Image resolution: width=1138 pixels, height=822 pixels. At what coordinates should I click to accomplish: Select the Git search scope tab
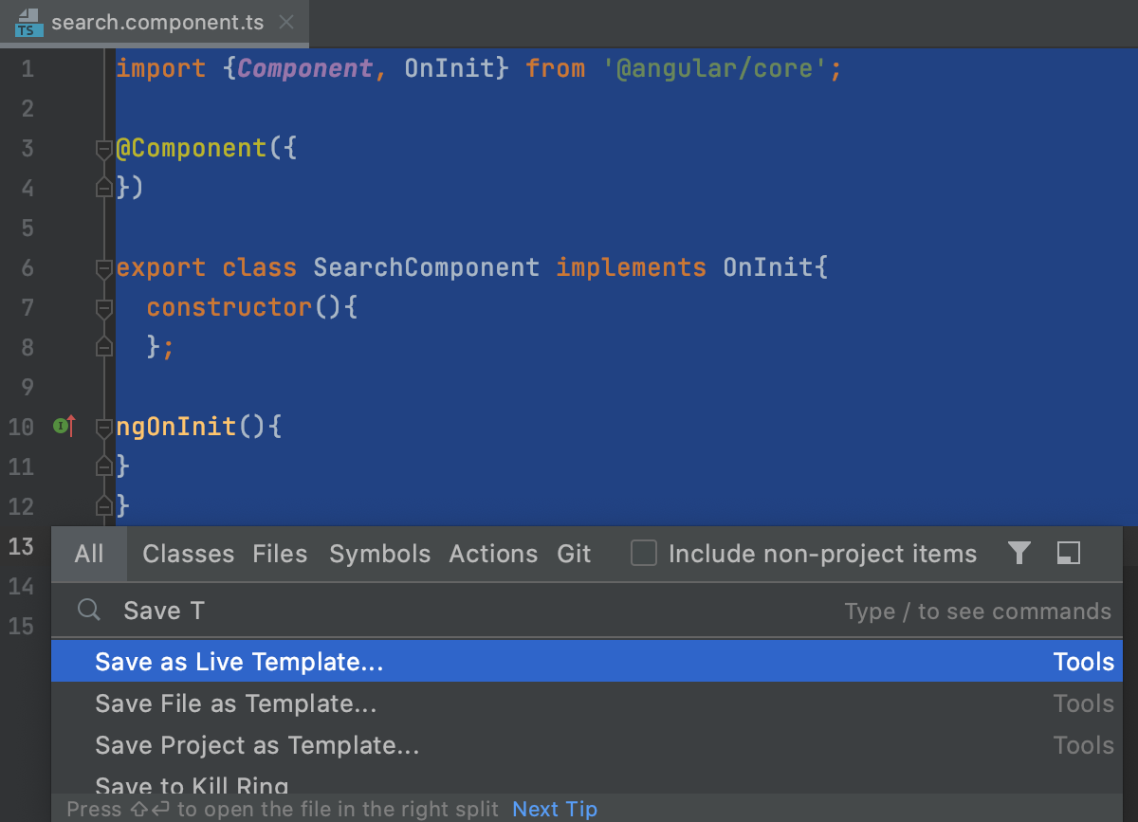[x=574, y=554]
